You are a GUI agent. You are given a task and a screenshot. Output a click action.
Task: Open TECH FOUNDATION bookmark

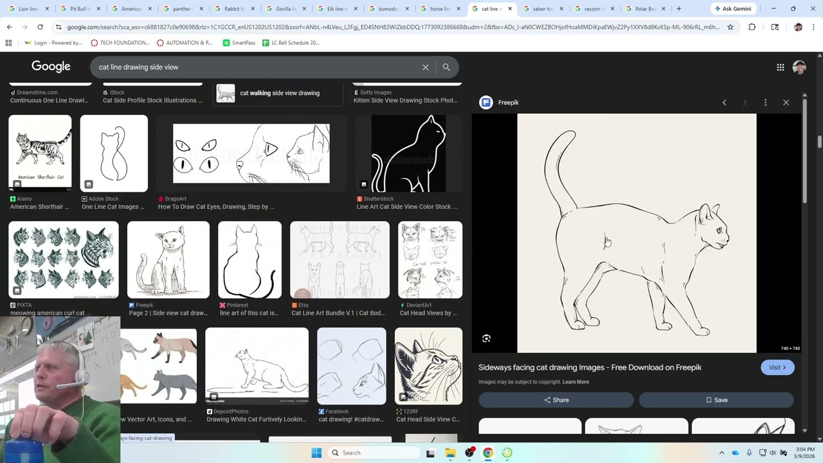(120, 42)
